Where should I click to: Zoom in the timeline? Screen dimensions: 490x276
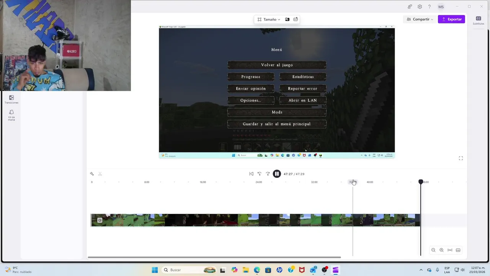pos(441,250)
